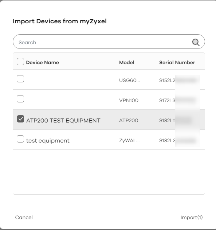Click the Cancel button
Viewport: 216px width, 230px height.
tap(24, 217)
